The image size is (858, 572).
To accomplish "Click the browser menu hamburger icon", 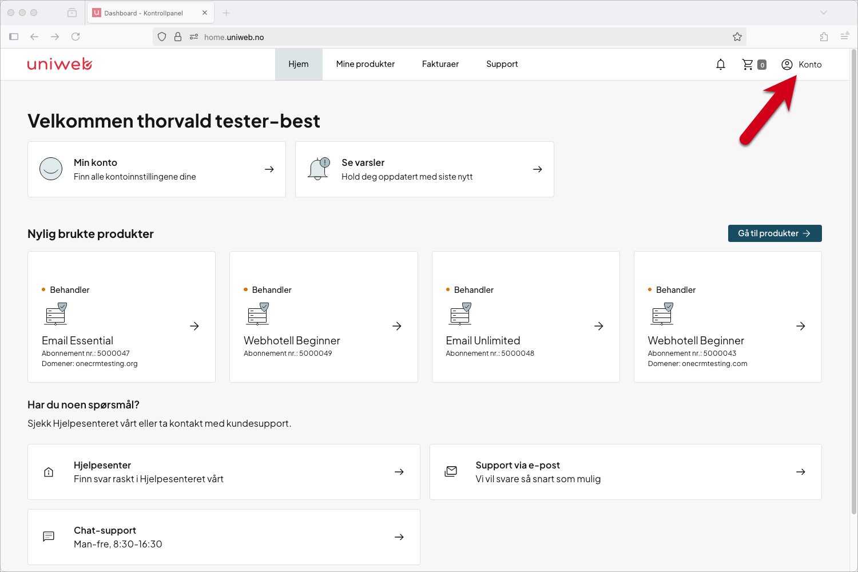I will (x=844, y=37).
